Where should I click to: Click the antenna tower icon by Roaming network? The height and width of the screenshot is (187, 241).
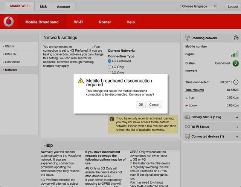coord(187,38)
